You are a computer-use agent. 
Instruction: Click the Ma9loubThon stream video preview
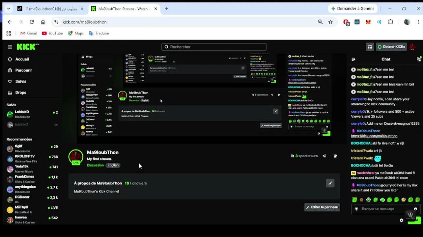pyautogui.click(x=204, y=99)
